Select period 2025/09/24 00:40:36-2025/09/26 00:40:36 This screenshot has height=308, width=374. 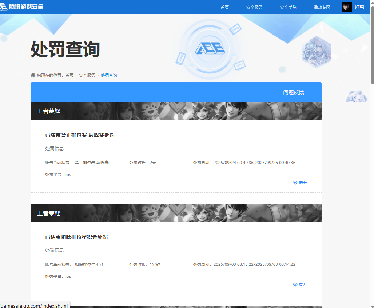click(x=254, y=163)
